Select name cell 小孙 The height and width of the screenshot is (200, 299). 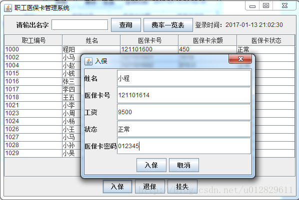71,145
